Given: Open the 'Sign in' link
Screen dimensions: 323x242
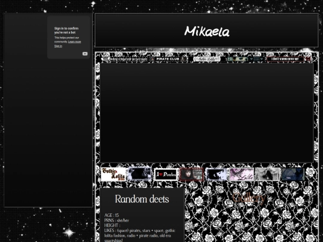Looking at the screenshot, I should (58, 46).
